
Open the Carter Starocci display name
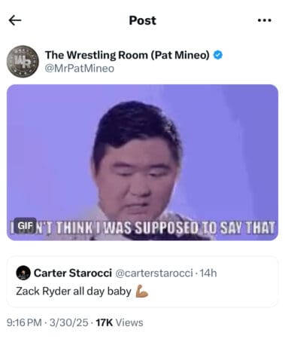tap(73, 273)
